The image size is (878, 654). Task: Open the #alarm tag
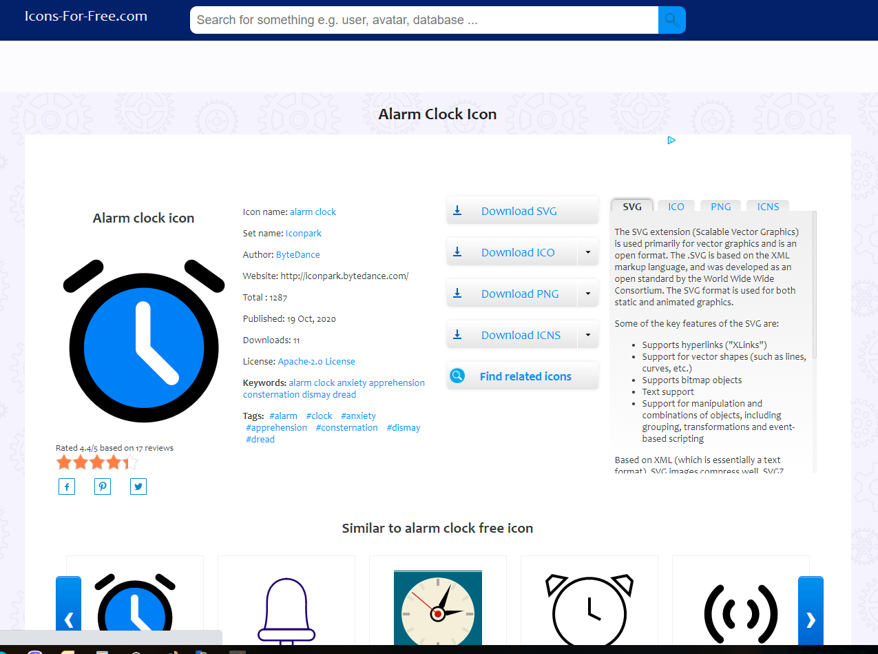pos(284,416)
